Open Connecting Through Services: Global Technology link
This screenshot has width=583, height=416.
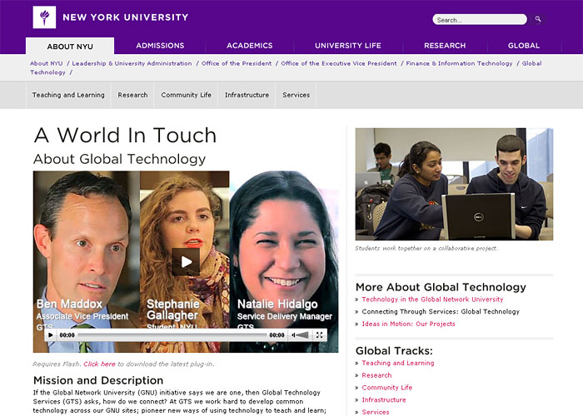click(441, 312)
